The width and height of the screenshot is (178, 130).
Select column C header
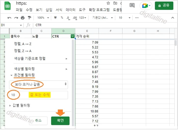point(41,31)
